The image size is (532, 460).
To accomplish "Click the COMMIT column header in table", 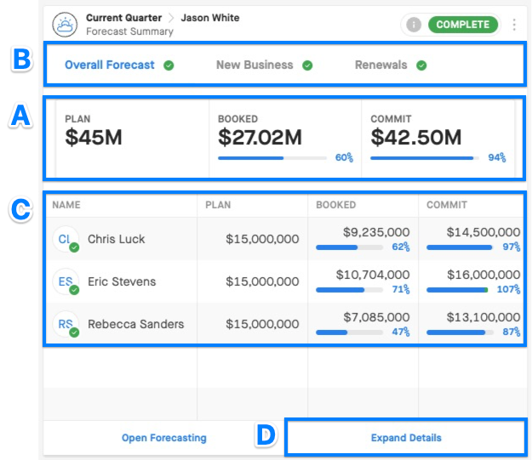I will [447, 205].
